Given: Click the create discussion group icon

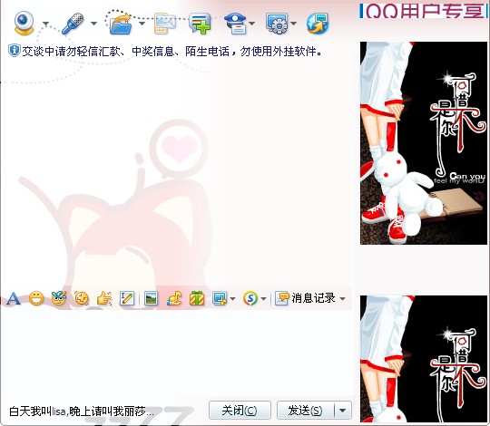Looking at the screenshot, I should (200, 23).
